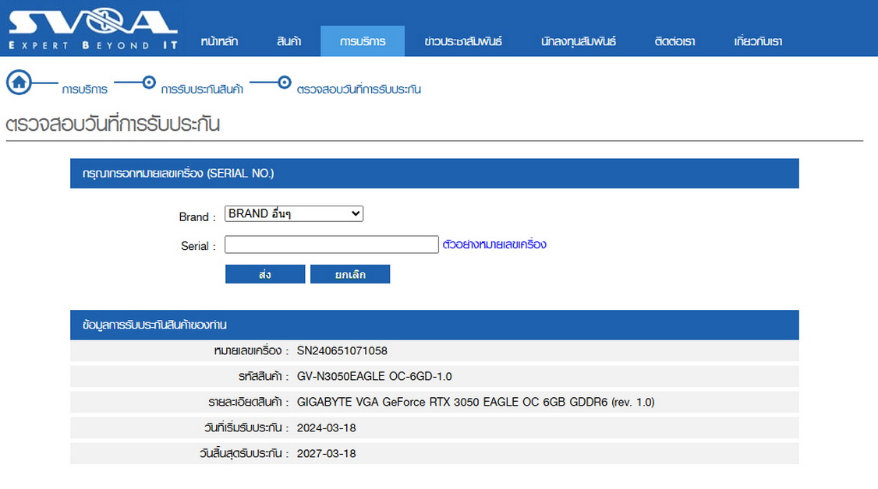The width and height of the screenshot is (878, 489).
Task: Click serial number SN240651071058 value
Action: pyautogui.click(x=342, y=351)
